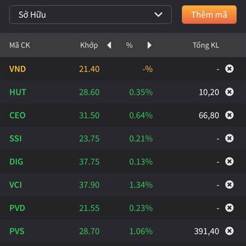The image size is (246, 246).
Task: Open the VND stock symbol
Action: [x=18, y=69]
